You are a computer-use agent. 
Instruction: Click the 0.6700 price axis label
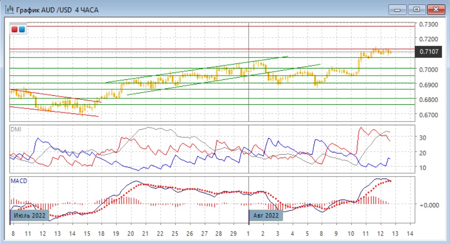[x=428, y=115]
